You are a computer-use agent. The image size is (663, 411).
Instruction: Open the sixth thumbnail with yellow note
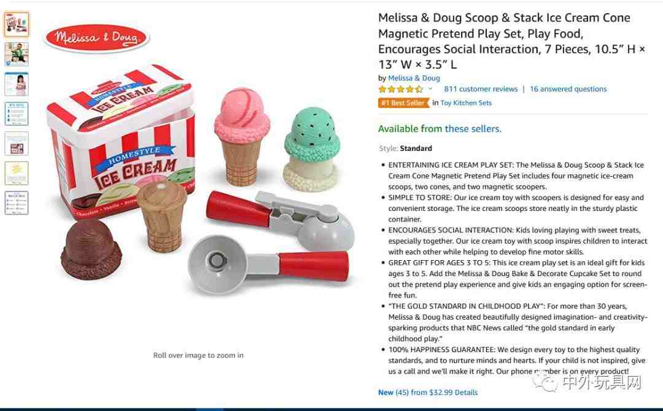click(x=17, y=173)
